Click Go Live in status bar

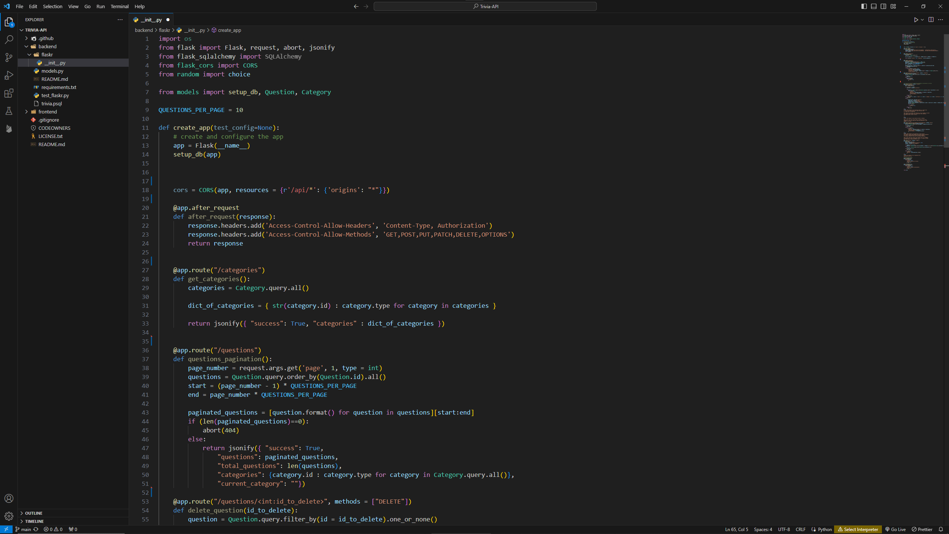(x=895, y=529)
